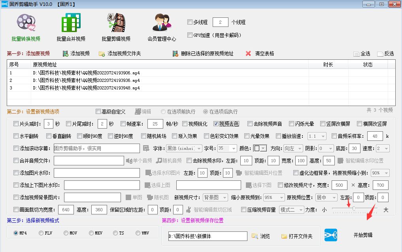Click the 删除已选择的原视频地址 icon
The height and width of the screenshot is (252, 402).
pyautogui.click(x=176, y=54)
